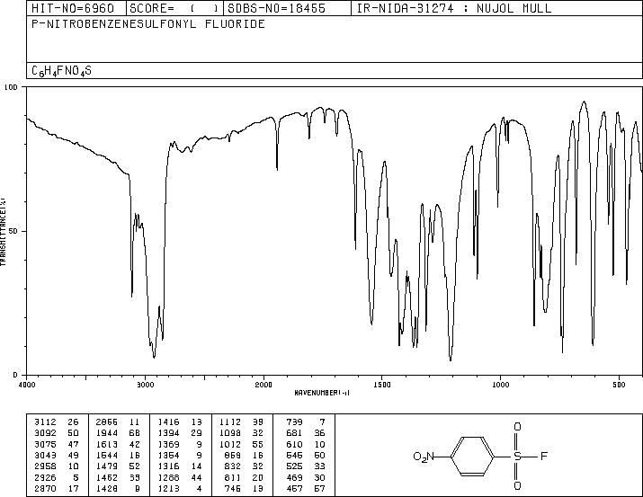Select the 832 peak row in table
Viewport: 643px width, 497px height.
point(244,466)
